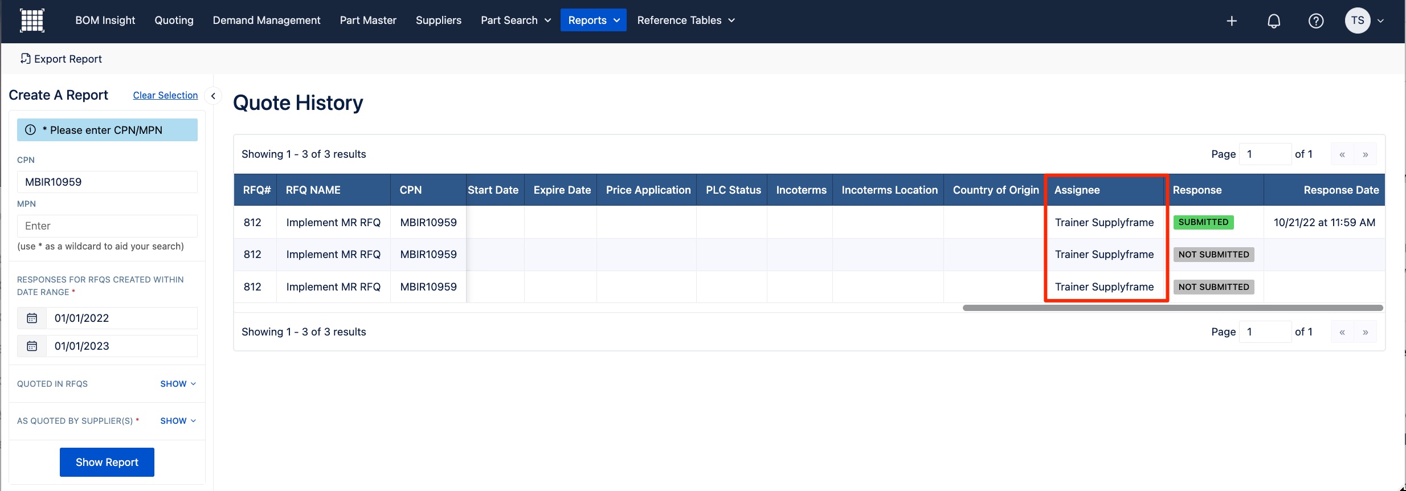The image size is (1406, 491).
Task: Click Implement MR RFQ in first row
Action: pyautogui.click(x=333, y=223)
